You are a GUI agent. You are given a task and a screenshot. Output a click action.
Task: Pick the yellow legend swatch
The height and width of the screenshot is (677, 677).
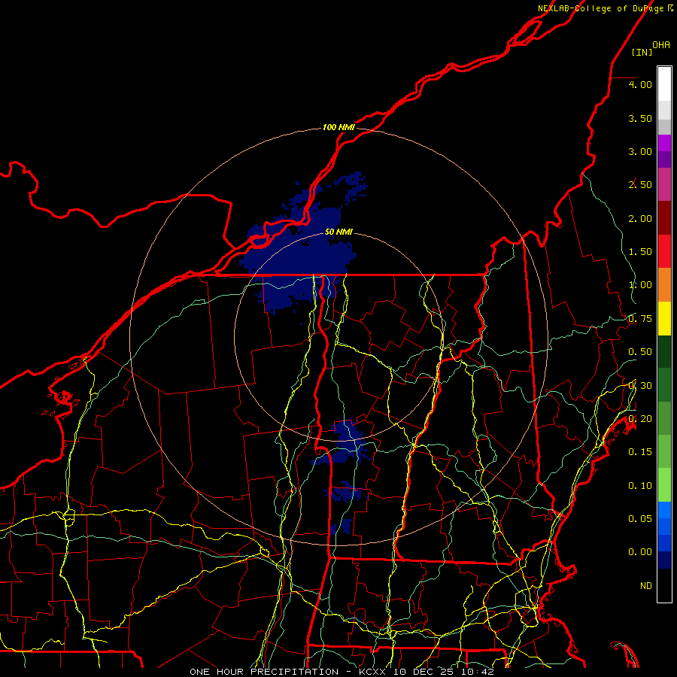point(664,319)
